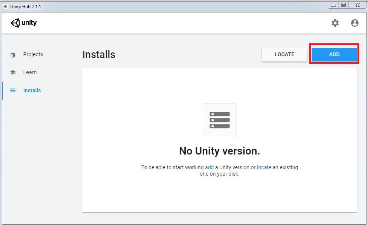368x225 pixels.
Task: Click the highlighted ADD button
Action: pyautogui.click(x=334, y=54)
